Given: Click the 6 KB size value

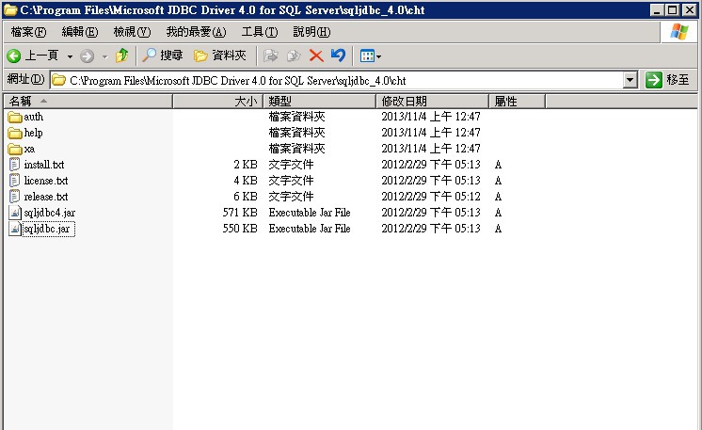Looking at the screenshot, I should tap(246, 197).
